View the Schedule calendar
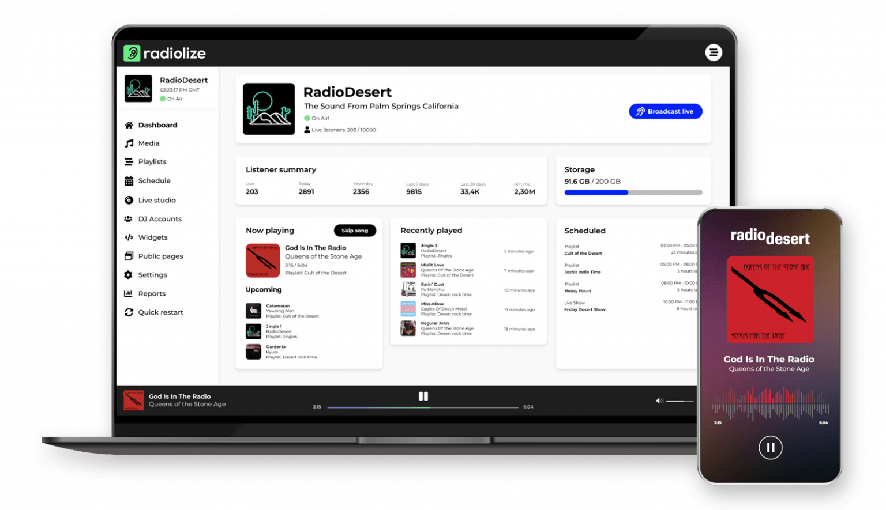 point(154,180)
